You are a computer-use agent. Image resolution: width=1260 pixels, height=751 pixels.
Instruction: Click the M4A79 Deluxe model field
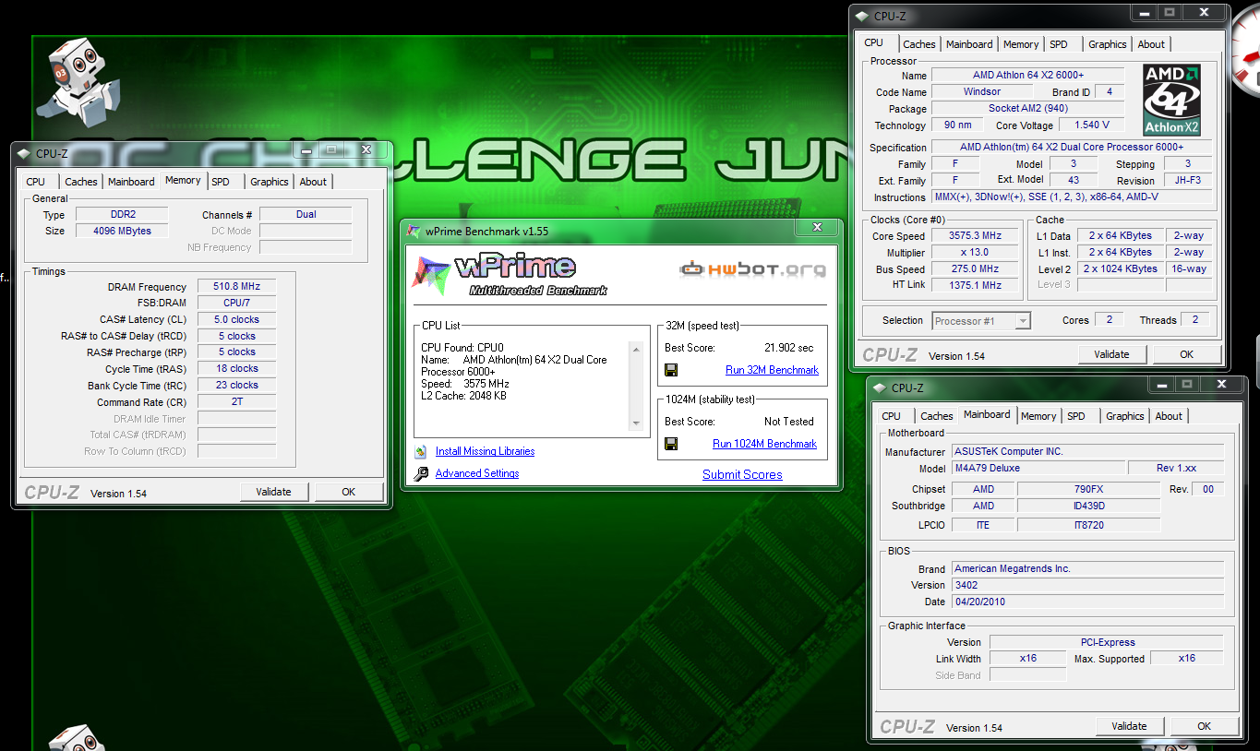click(1038, 469)
